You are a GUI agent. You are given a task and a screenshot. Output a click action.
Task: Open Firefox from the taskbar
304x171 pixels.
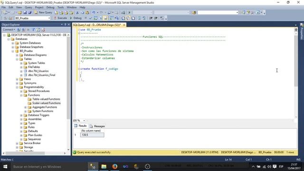click(115, 167)
